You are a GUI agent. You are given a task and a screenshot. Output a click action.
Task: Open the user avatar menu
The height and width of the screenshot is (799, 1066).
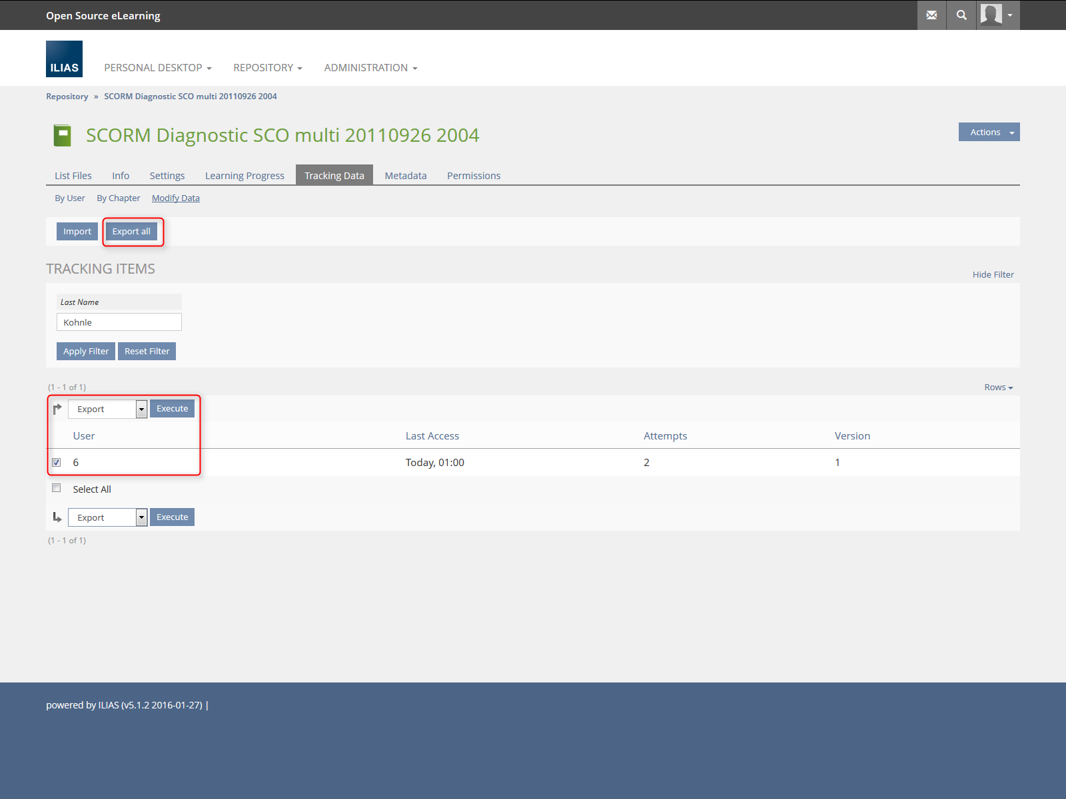(997, 15)
